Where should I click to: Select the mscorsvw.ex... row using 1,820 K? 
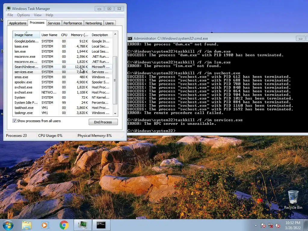[x=63, y=62]
